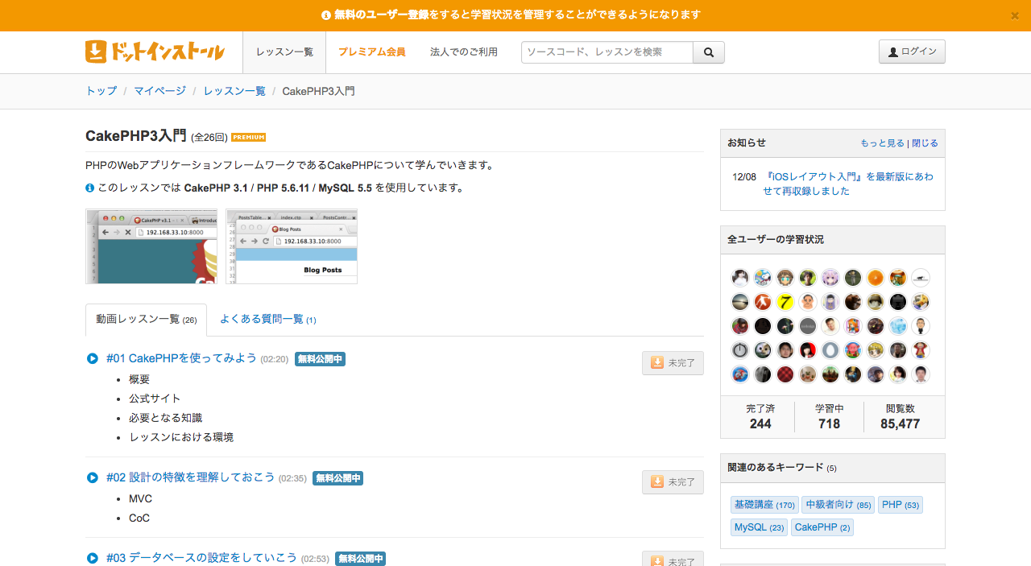This screenshot has width=1031, height=566.
Task: Open the bald cartoon man avatar
Action: coord(808,302)
